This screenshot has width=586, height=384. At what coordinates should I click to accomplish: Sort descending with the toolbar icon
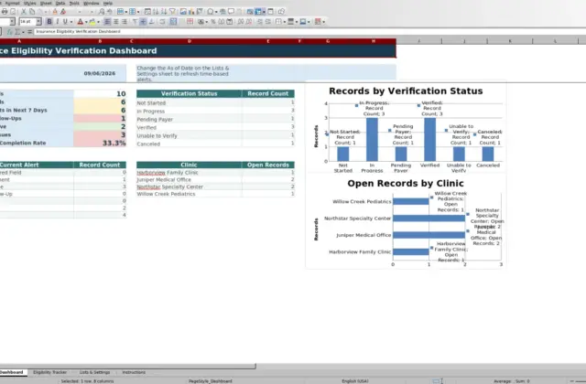(164, 12)
